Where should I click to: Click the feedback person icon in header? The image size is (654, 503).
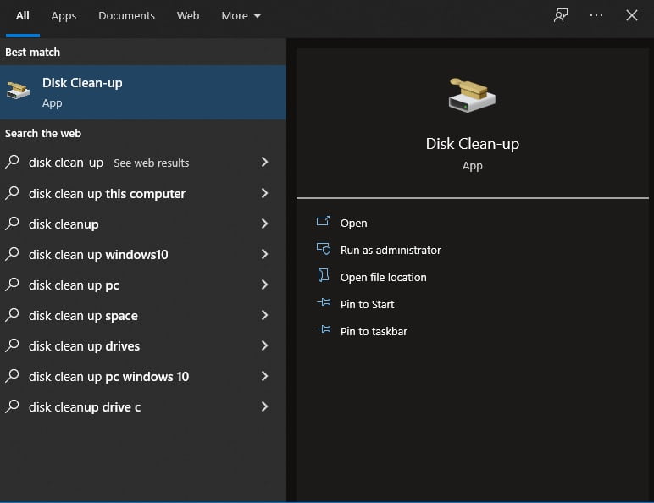561,16
